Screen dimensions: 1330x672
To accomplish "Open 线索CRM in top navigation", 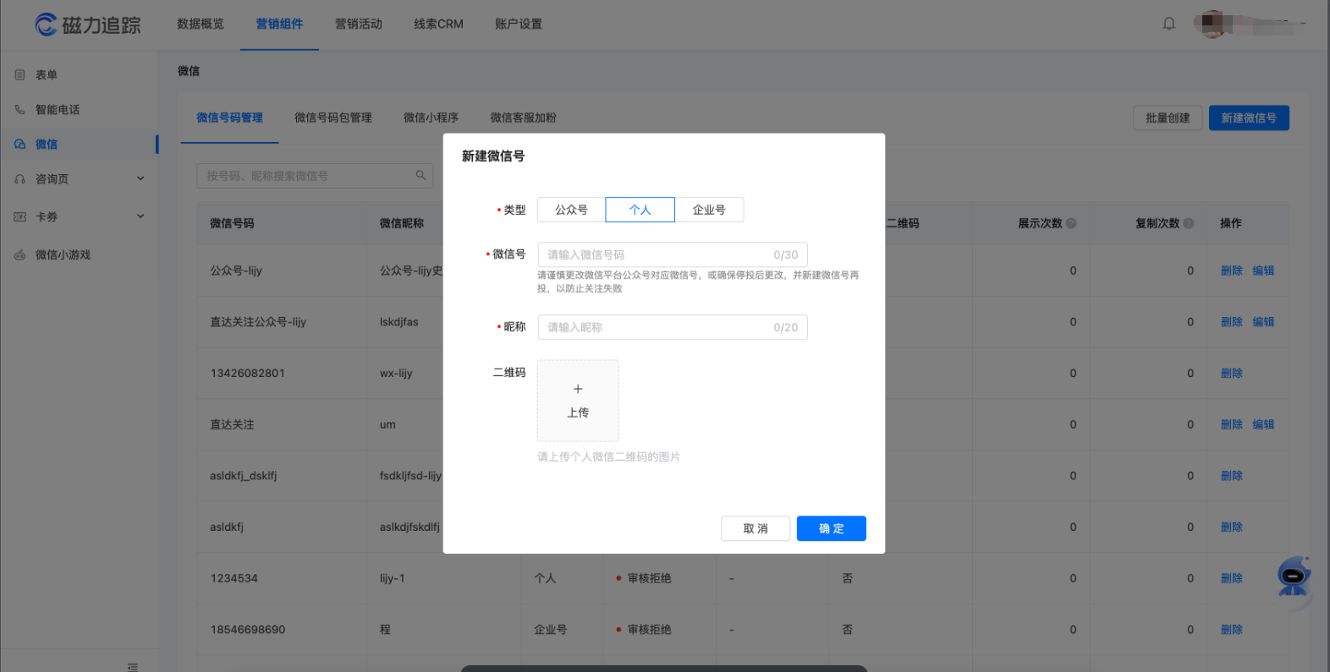I will (438, 24).
